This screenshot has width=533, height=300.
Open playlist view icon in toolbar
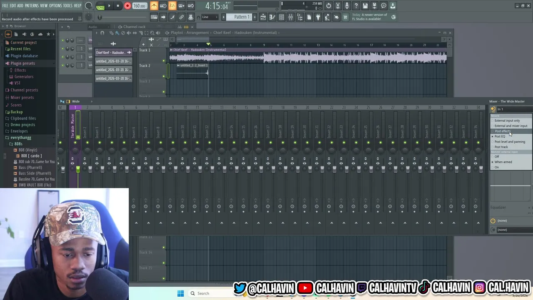point(263,17)
